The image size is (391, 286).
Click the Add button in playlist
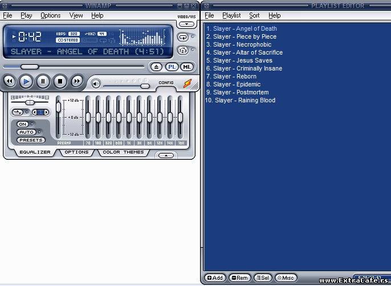[x=215, y=278]
